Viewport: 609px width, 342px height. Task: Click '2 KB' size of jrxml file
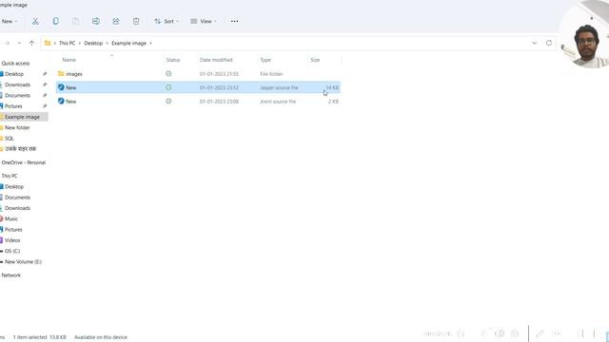tap(333, 102)
